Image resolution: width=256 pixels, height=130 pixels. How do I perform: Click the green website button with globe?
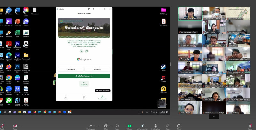click(84, 76)
